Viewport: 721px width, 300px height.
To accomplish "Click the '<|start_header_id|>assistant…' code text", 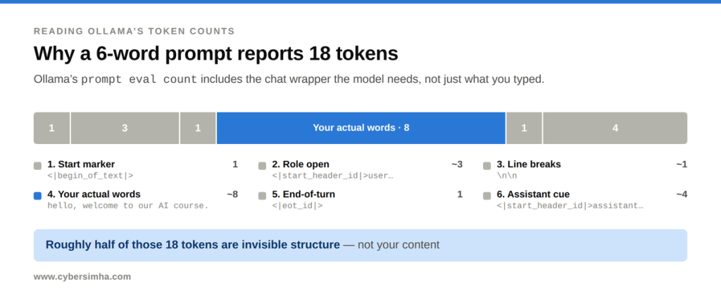I will tap(570, 206).
